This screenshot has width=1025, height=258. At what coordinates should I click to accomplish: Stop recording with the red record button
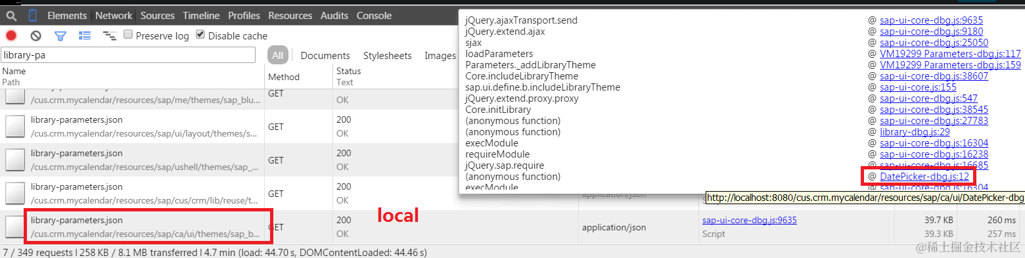pyautogui.click(x=11, y=35)
